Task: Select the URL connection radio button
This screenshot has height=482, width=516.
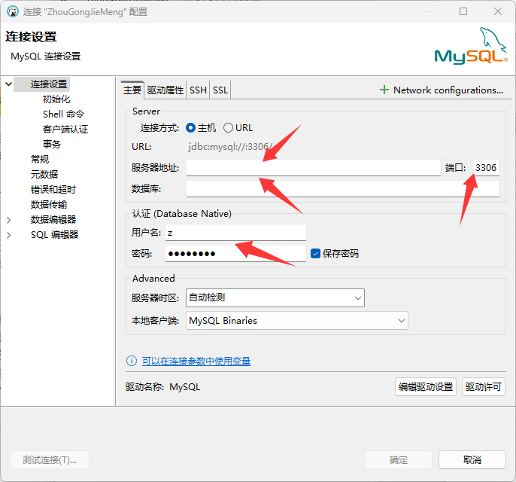Action: click(x=228, y=128)
